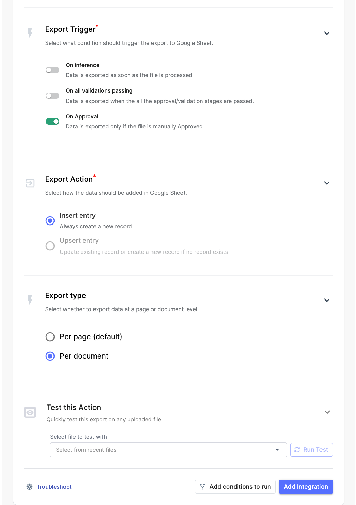Click the branch icon in Add conditions
356x505 pixels.
coord(202,487)
